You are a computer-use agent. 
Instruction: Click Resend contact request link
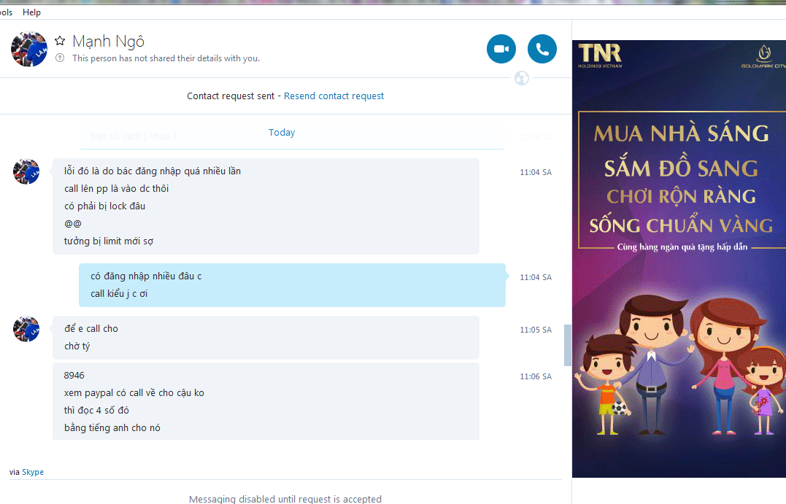[x=334, y=96]
